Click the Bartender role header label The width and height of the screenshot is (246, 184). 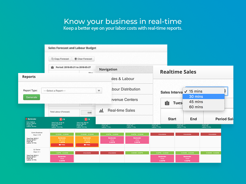click(32, 119)
